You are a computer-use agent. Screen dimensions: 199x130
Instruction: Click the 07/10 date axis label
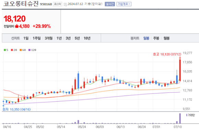(177, 127)
